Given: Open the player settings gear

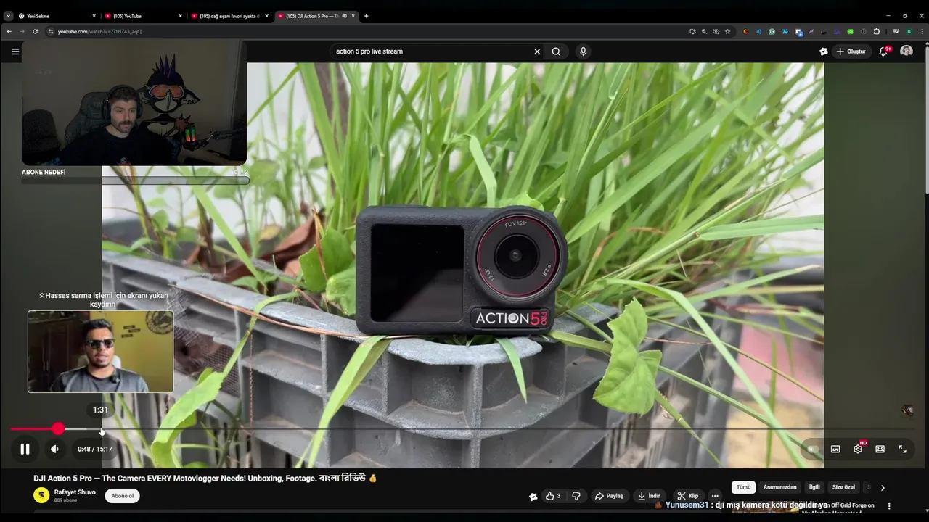Looking at the screenshot, I should 858,449.
